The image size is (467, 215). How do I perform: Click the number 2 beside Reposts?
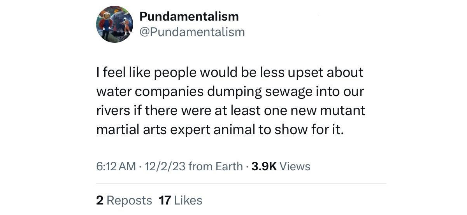coord(99,200)
